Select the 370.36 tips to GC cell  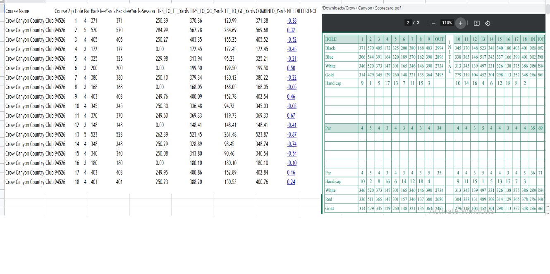click(x=196, y=21)
